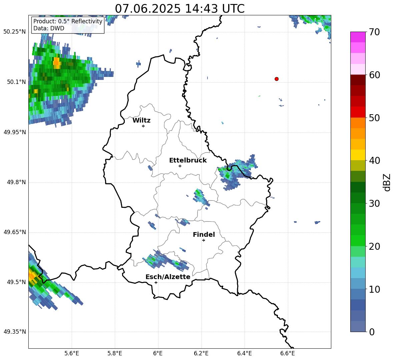Click the Data: DWD text
This screenshot has width=395, height=360.
[x=49, y=28]
